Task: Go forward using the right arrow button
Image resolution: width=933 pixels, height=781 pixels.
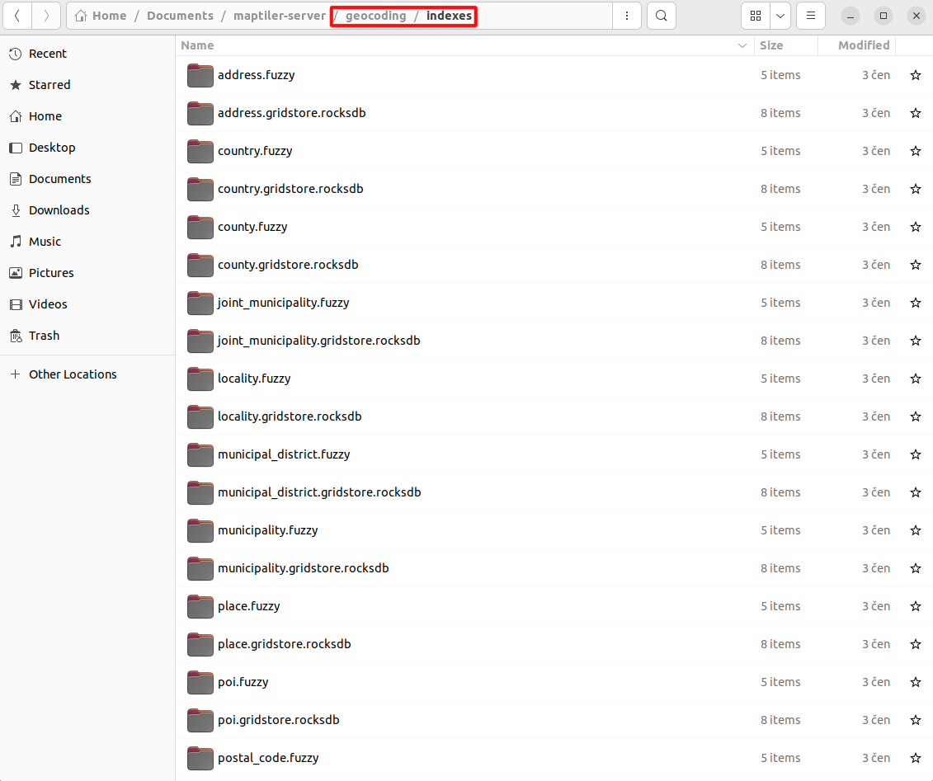Action: pyautogui.click(x=46, y=16)
